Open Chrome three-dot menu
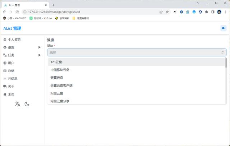 pyautogui.click(x=225, y=12)
